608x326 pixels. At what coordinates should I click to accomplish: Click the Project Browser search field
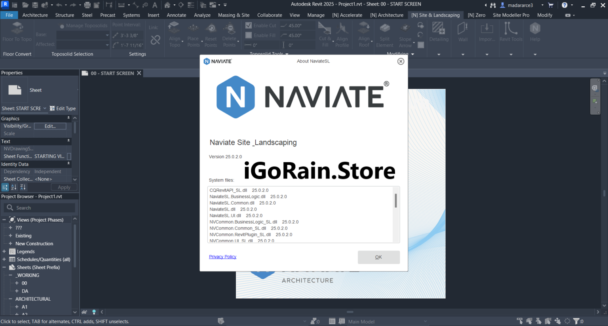click(44, 208)
